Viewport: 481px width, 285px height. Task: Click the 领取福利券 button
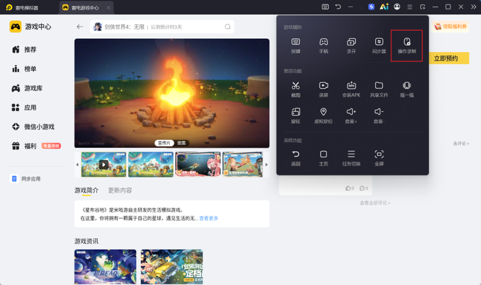point(450,27)
